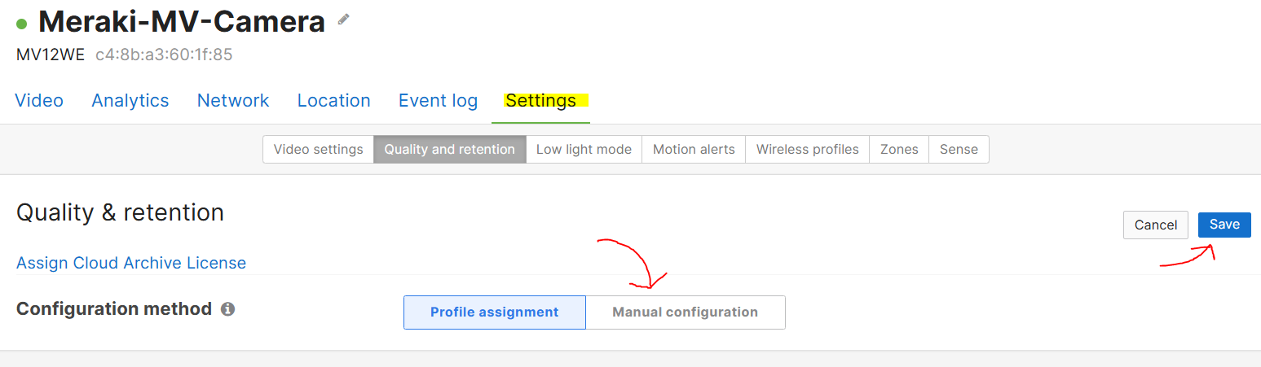Click the green online status dot
This screenshot has width=1261, height=367.
(22, 23)
